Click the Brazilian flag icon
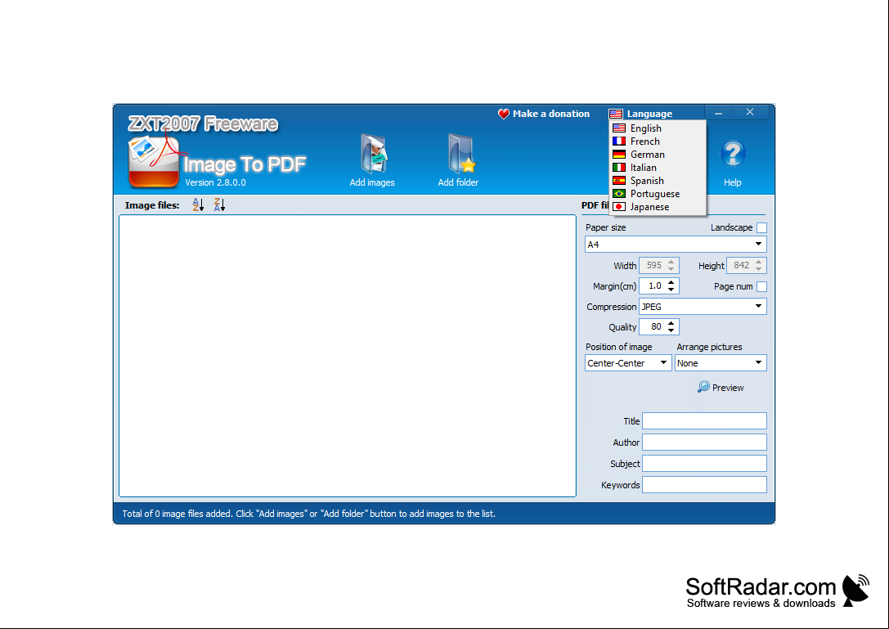Screen dimensions: 889x629 619,193
